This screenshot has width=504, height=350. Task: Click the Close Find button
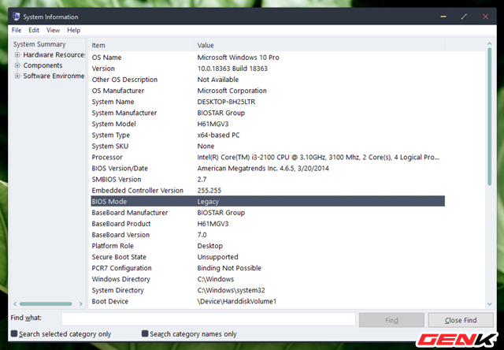point(461,320)
